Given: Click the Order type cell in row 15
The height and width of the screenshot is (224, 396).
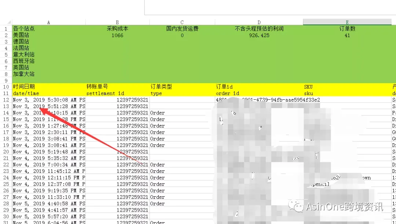Looking at the screenshot, I should (182, 119).
